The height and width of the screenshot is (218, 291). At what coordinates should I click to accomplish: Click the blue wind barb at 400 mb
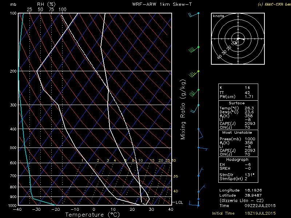[x=200, y=133]
